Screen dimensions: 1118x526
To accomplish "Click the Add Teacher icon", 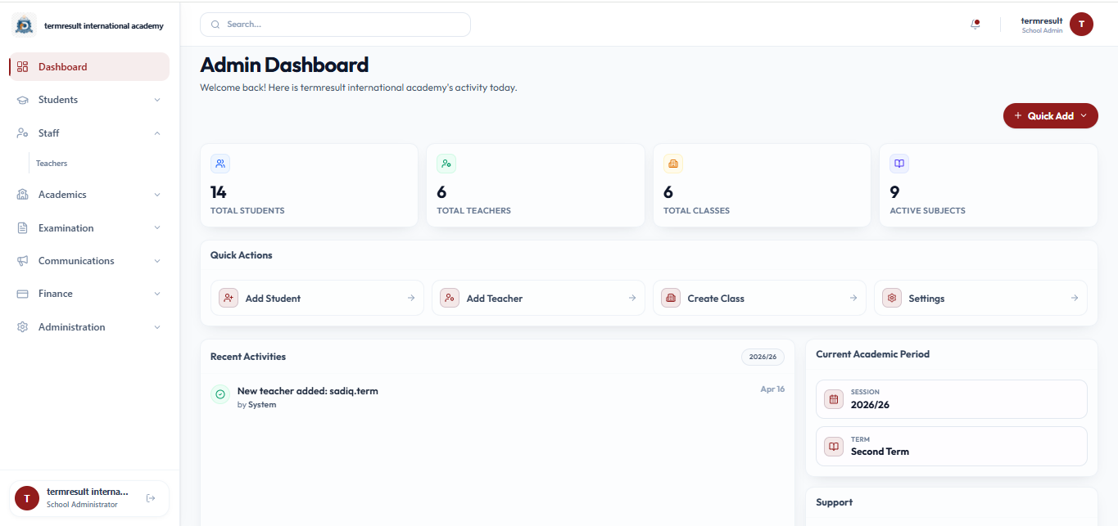I will click(x=450, y=298).
